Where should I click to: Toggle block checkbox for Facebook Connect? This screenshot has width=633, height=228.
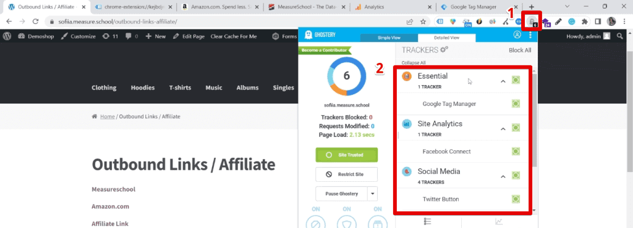tap(516, 152)
